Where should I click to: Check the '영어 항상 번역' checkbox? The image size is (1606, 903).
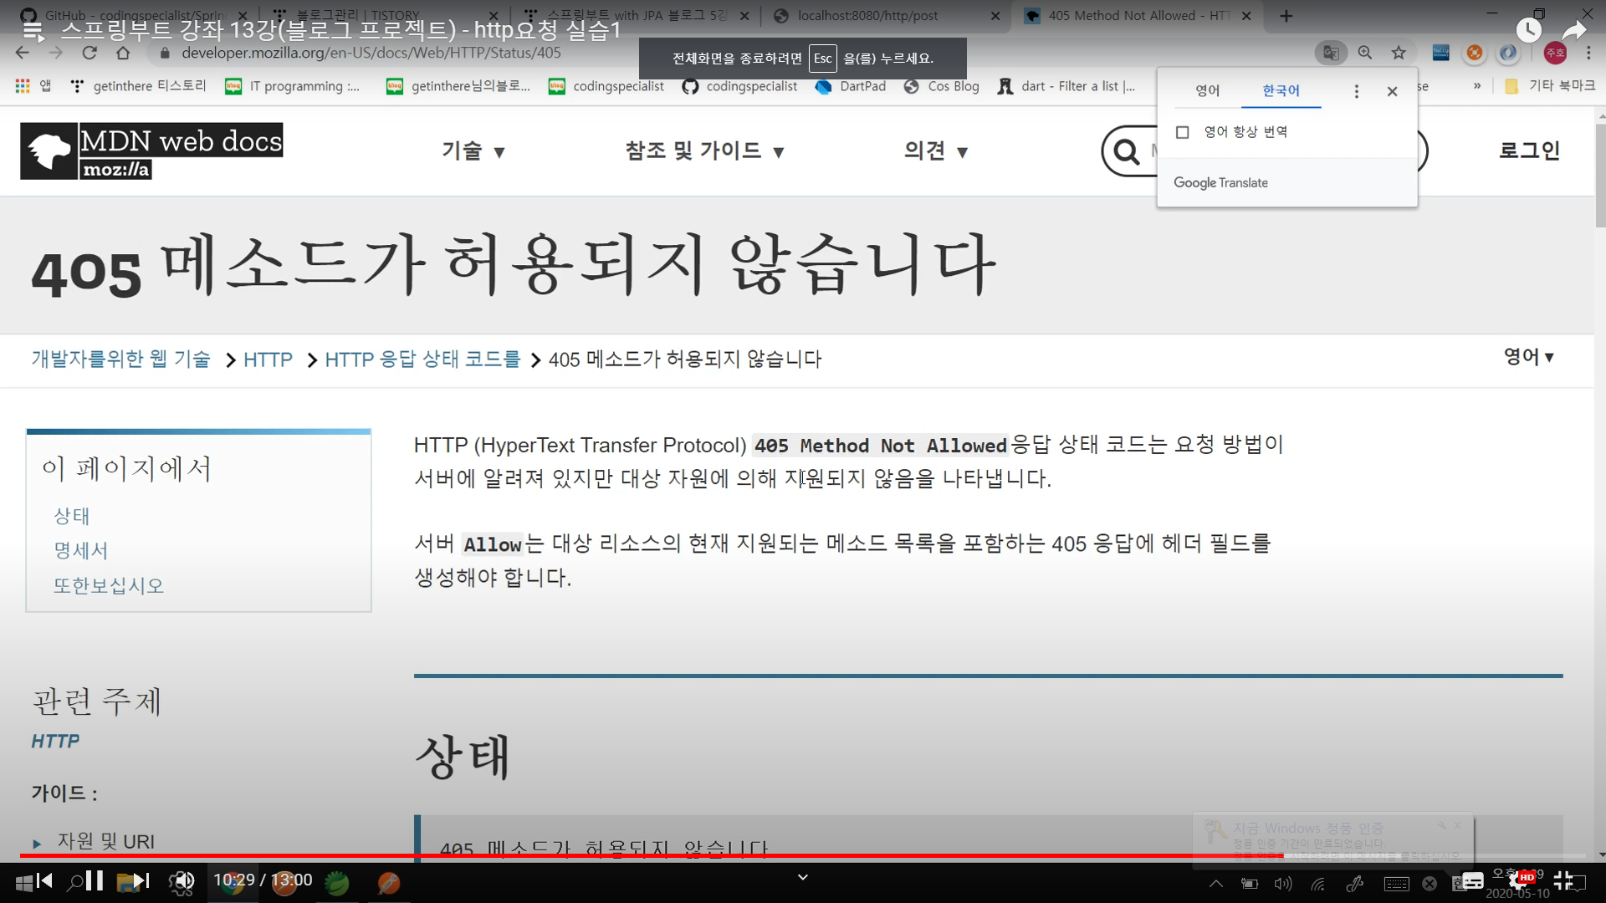pyautogui.click(x=1182, y=132)
